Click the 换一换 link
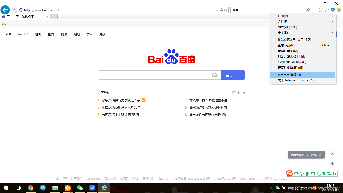 [x=241, y=93]
